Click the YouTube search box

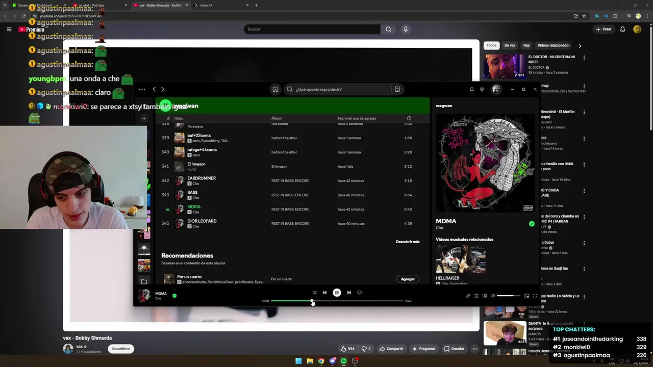click(312, 29)
